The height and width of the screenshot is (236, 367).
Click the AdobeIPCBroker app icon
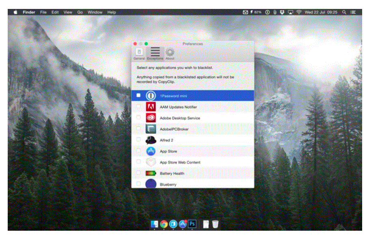151,129
